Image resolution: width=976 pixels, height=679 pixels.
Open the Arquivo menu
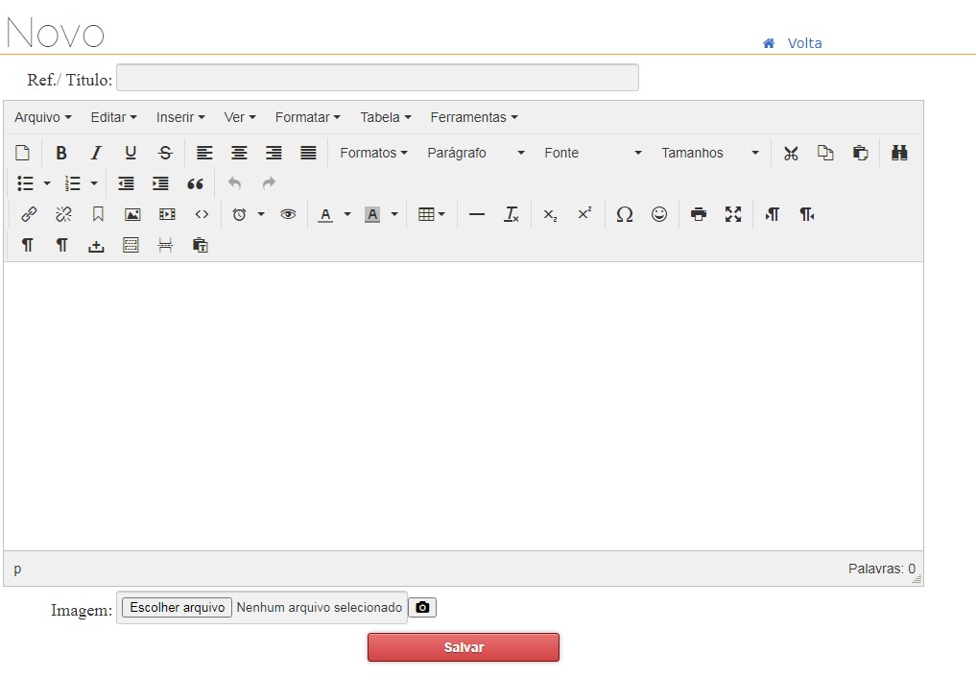click(x=43, y=117)
